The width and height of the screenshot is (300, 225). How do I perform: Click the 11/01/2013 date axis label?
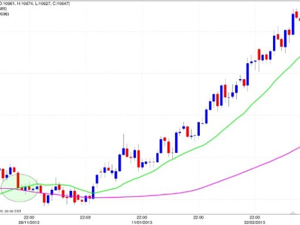(142, 222)
